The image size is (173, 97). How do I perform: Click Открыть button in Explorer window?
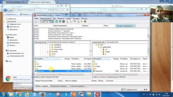[x=25, y=14]
